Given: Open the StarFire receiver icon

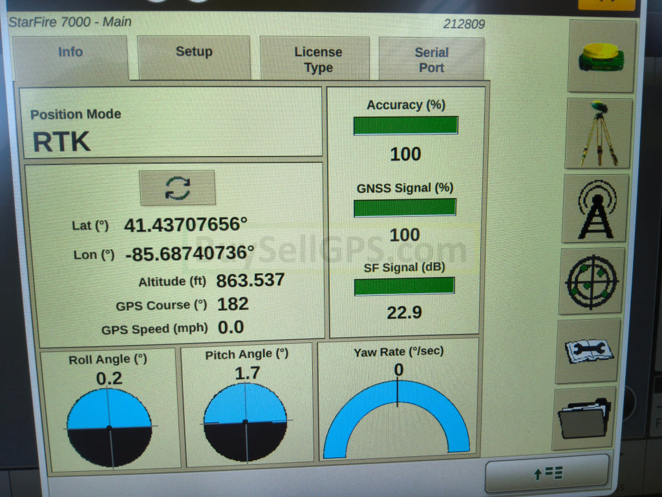Looking at the screenshot, I should click(602, 56).
